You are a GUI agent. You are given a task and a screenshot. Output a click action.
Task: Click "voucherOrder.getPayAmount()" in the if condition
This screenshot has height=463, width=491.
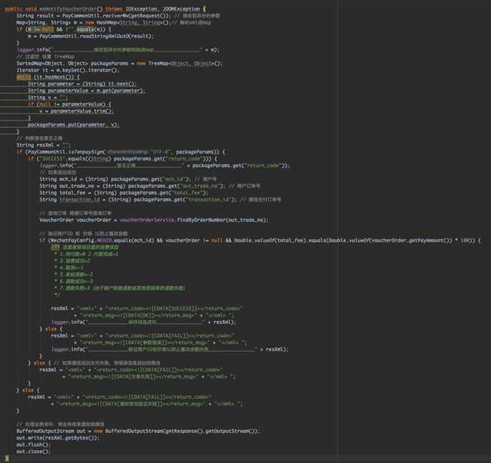coord(409,240)
